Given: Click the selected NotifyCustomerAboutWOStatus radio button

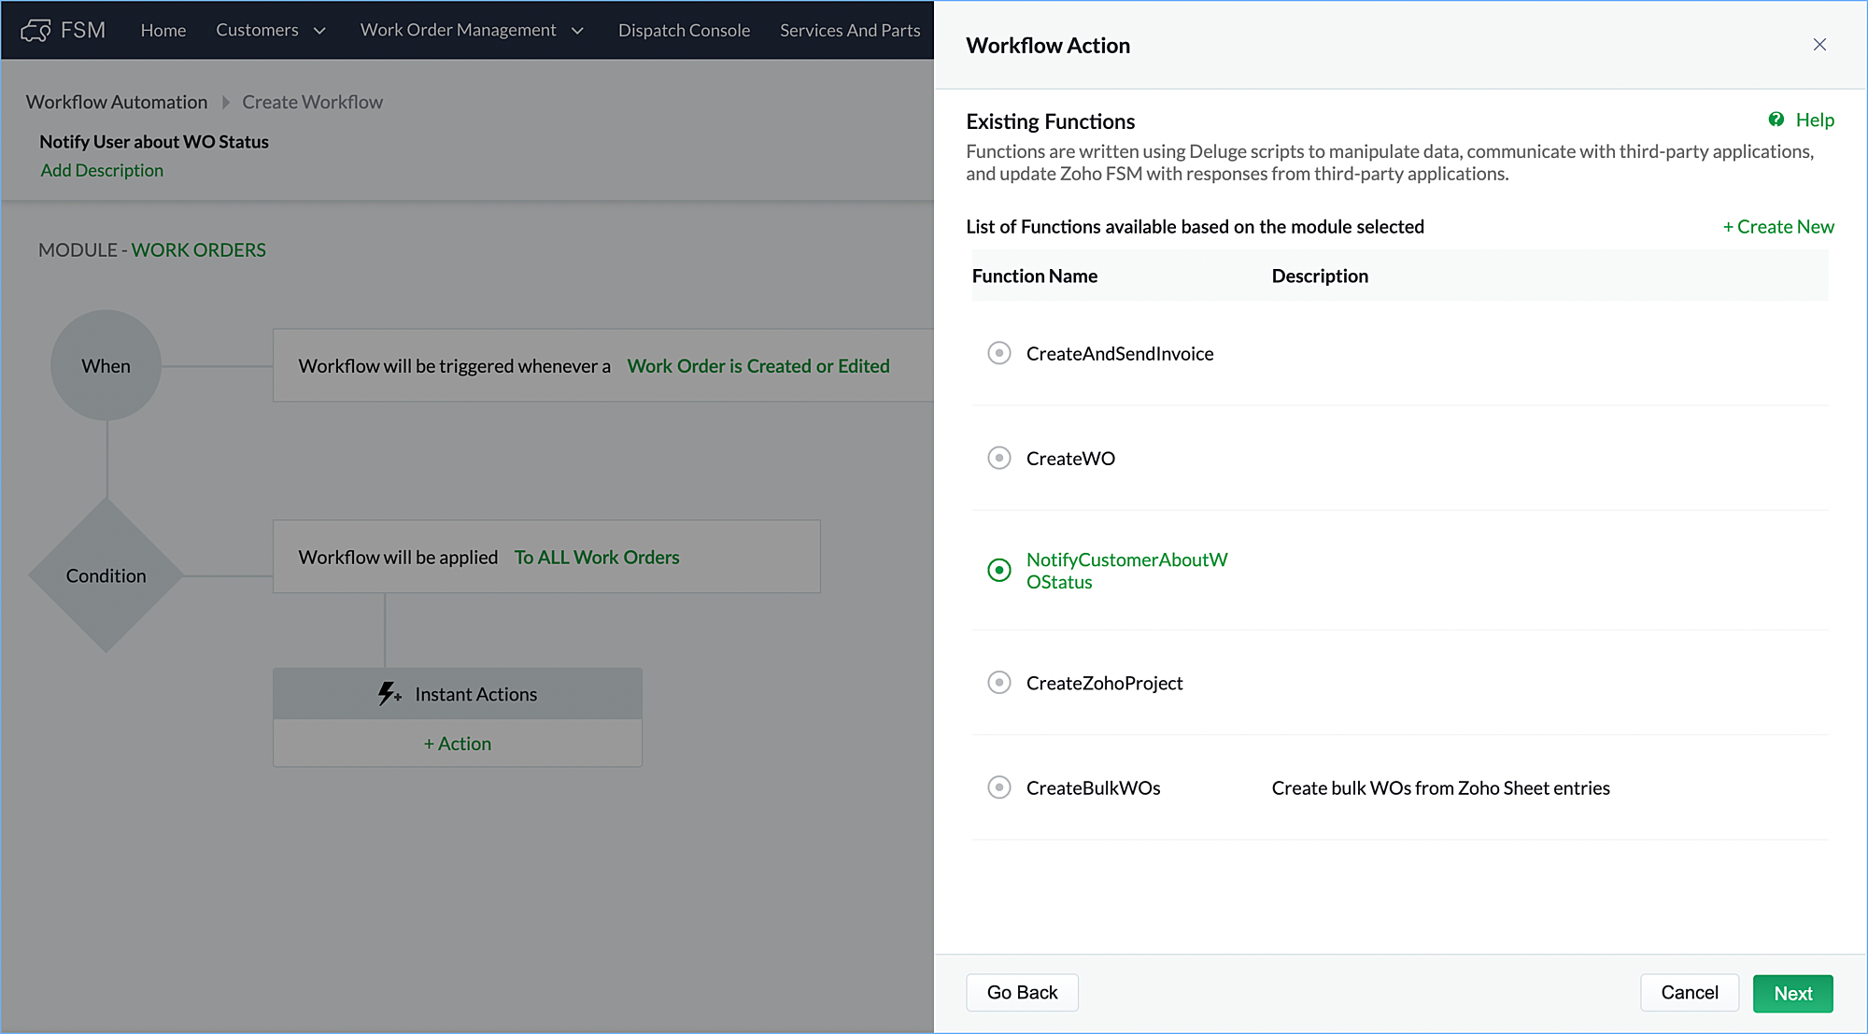Looking at the screenshot, I should pos(998,570).
